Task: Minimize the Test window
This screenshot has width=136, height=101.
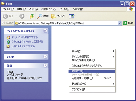Action: coord(122,4)
